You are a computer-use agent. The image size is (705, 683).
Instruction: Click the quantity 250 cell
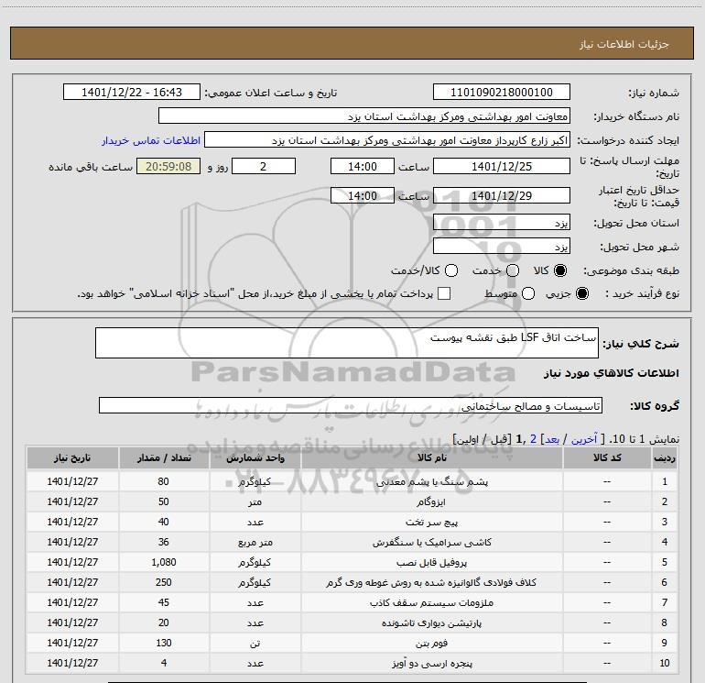click(x=164, y=582)
